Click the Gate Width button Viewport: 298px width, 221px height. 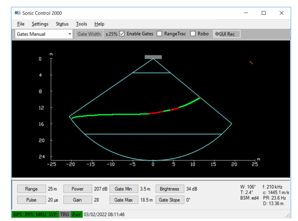point(89,34)
